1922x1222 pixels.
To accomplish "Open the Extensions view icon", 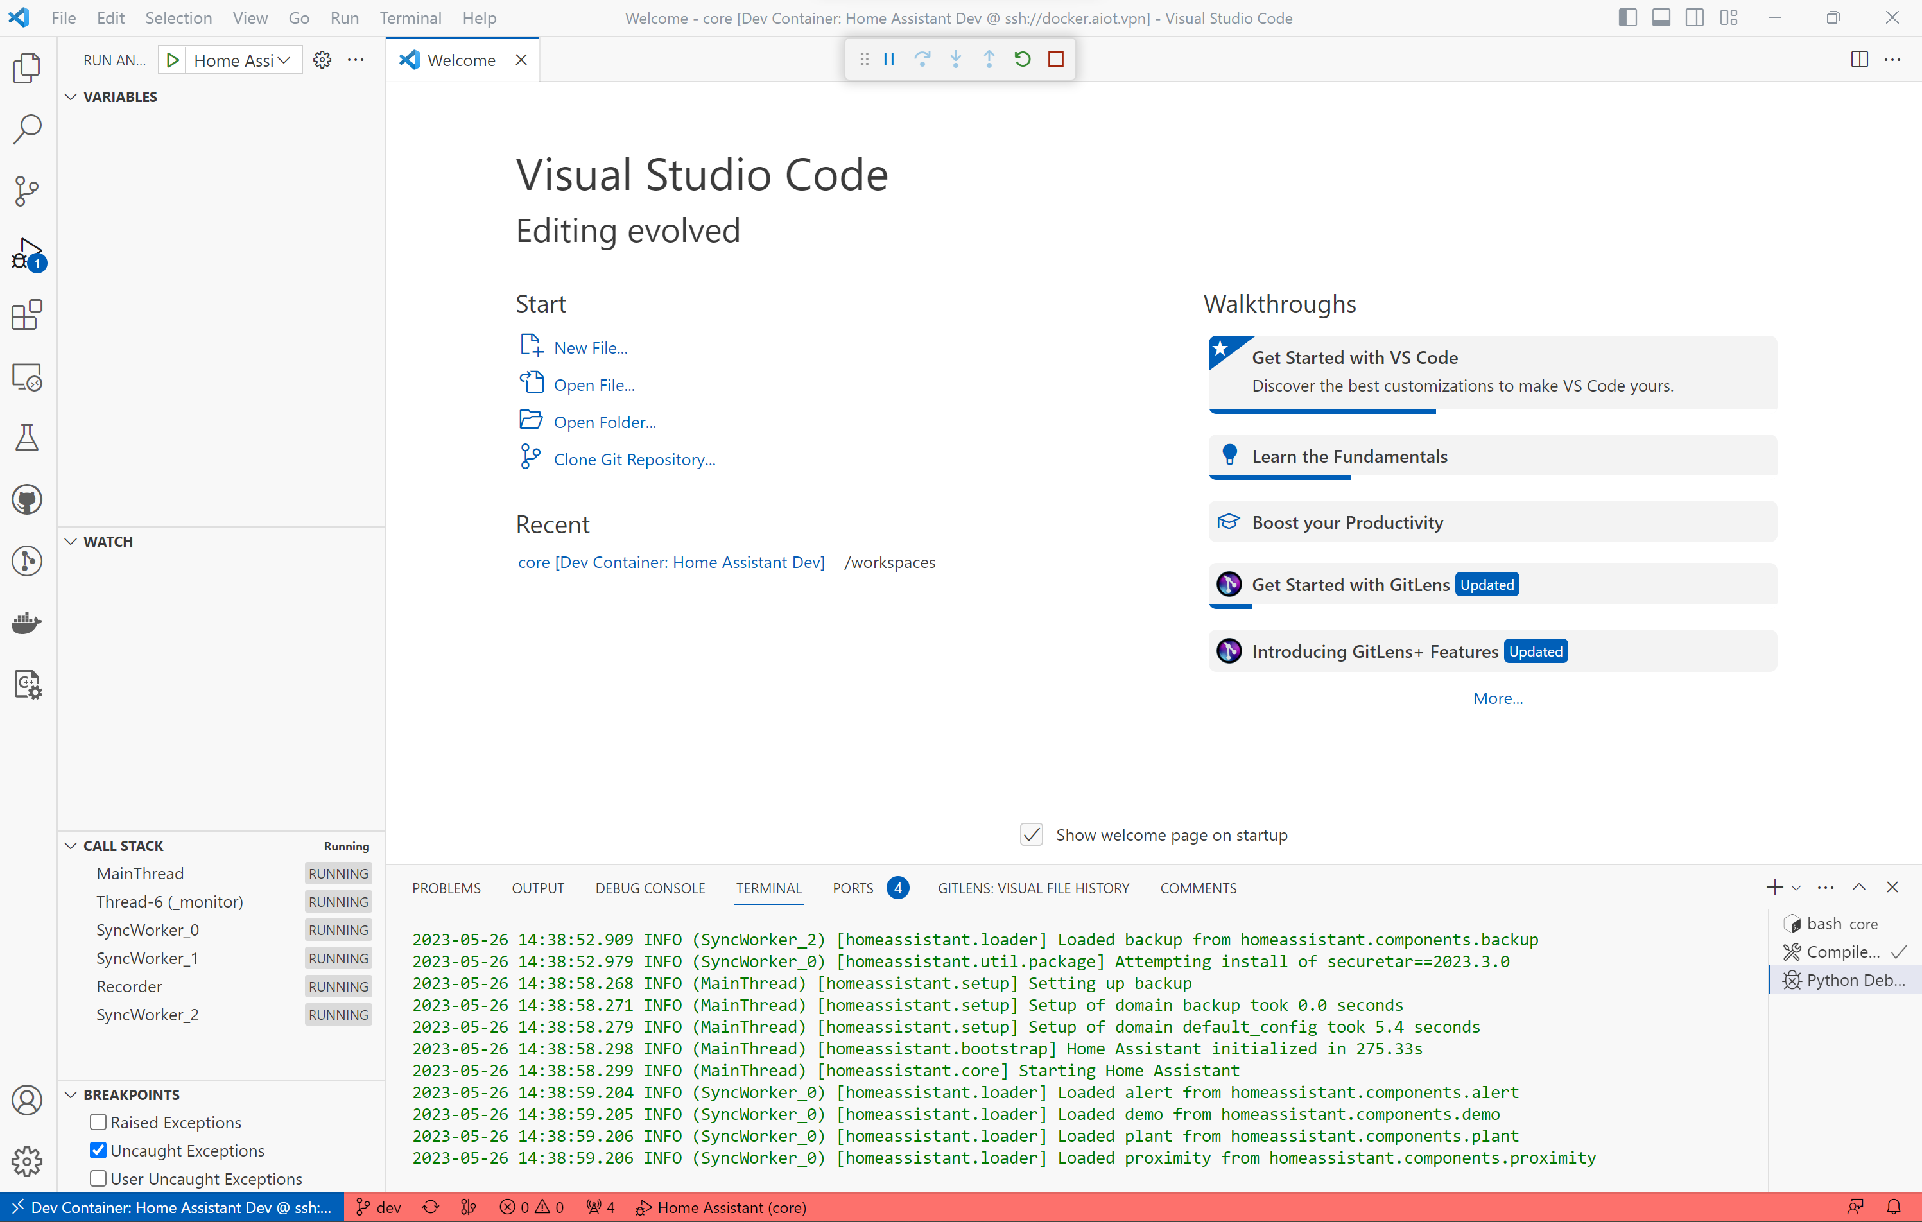I will tap(26, 315).
